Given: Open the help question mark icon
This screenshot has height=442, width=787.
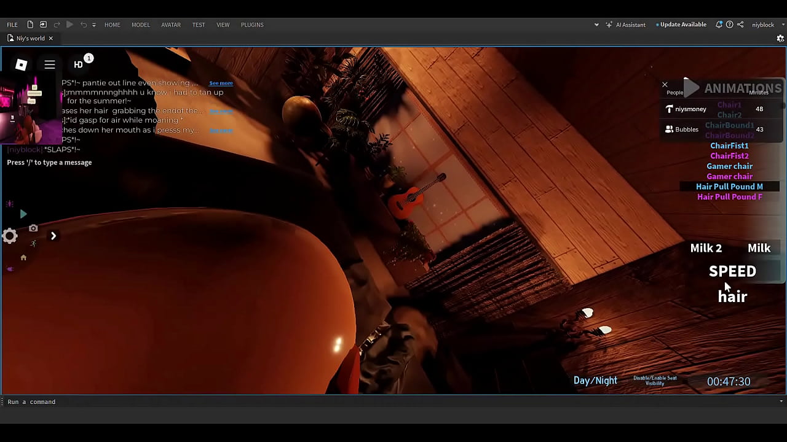Looking at the screenshot, I should tap(730, 25).
